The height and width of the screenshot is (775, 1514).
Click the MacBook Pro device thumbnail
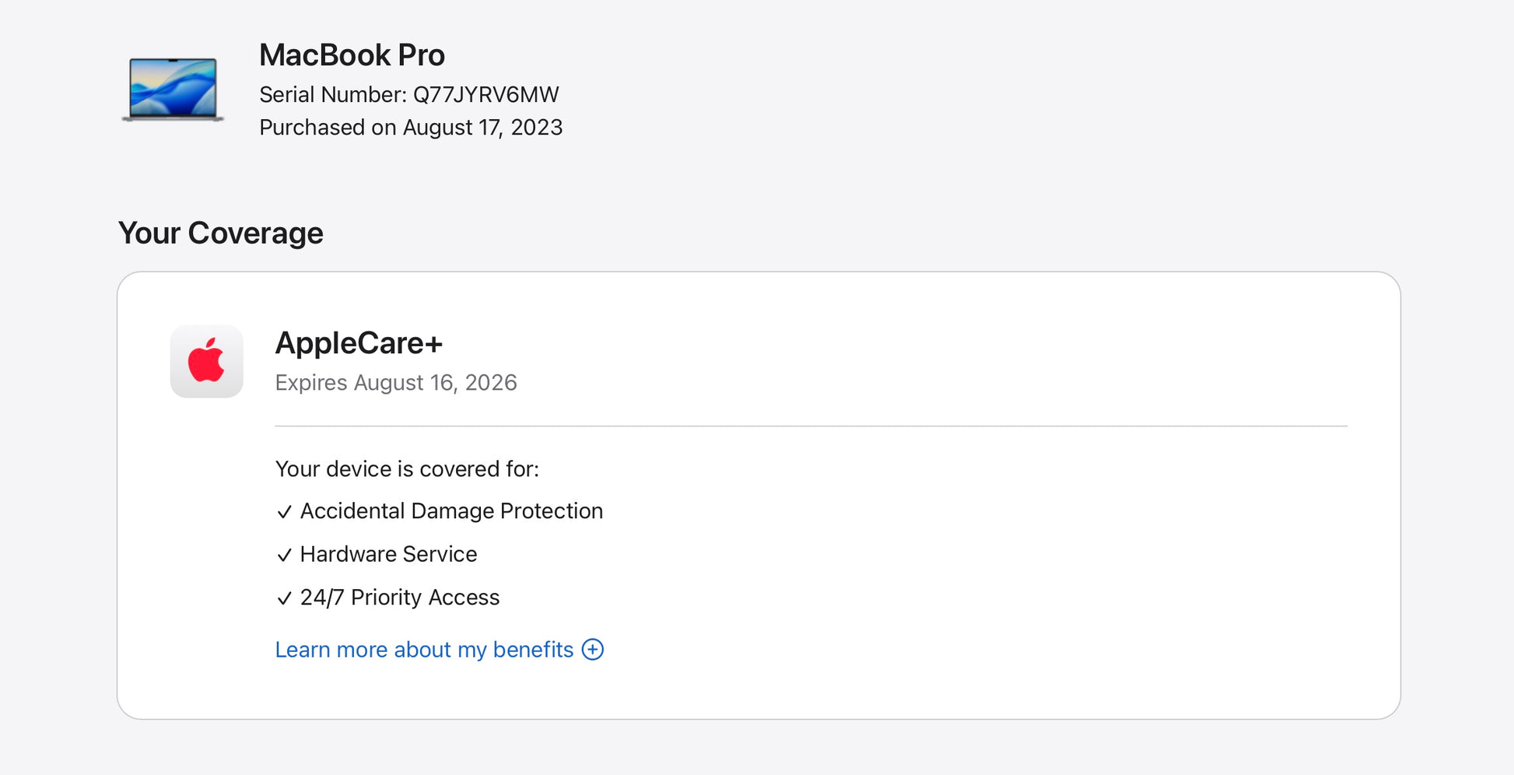point(173,89)
